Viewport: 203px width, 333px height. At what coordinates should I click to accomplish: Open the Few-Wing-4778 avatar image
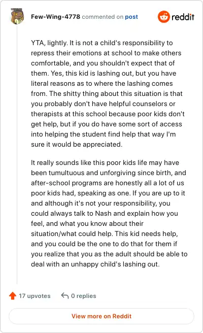17,16
